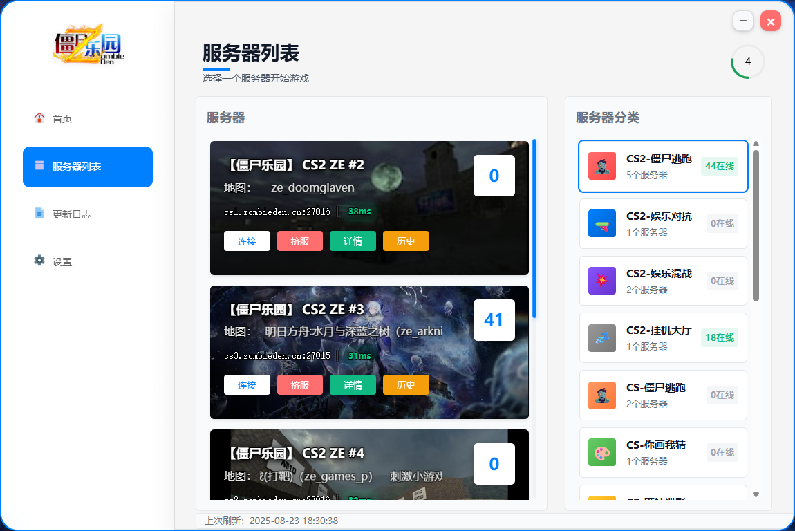Image resolution: width=795 pixels, height=531 pixels.
Task: Click the map name ze_doomglaven
Action: pos(312,187)
